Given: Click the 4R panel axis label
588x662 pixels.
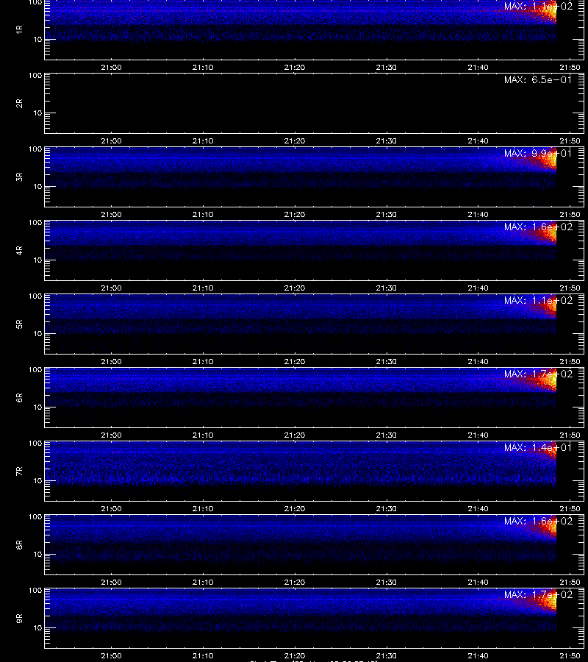Looking at the screenshot, I should [x=19, y=250].
